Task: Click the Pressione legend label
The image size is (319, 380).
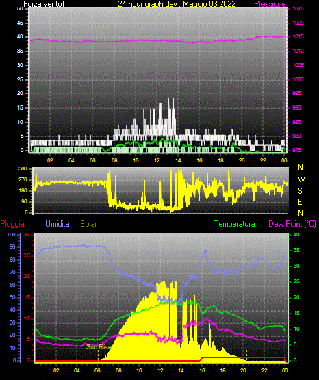Action: pyautogui.click(x=270, y=4)
